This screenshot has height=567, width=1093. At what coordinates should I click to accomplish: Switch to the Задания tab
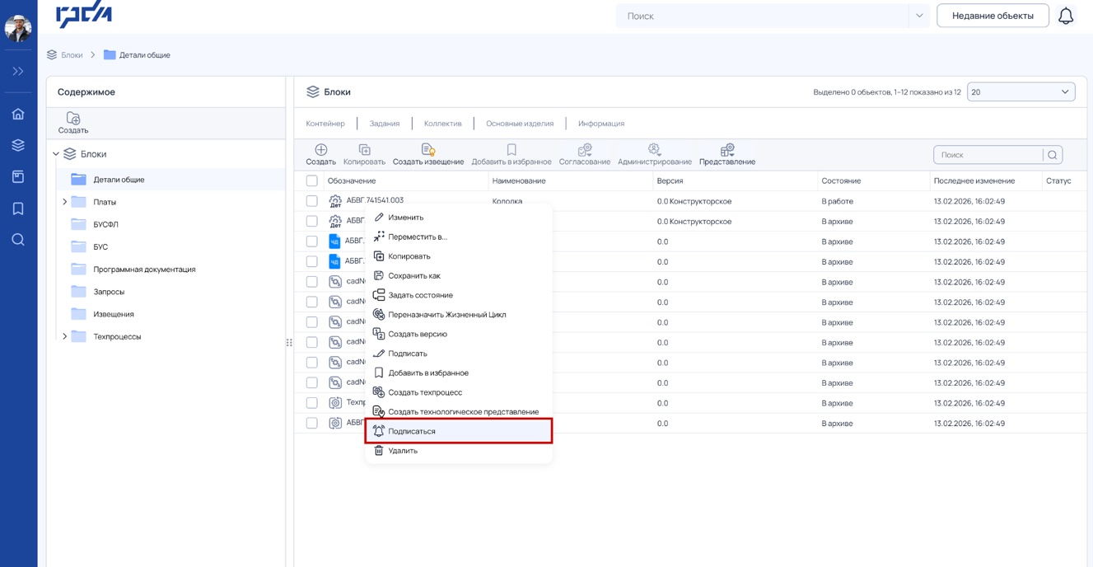tap(385, 124)
